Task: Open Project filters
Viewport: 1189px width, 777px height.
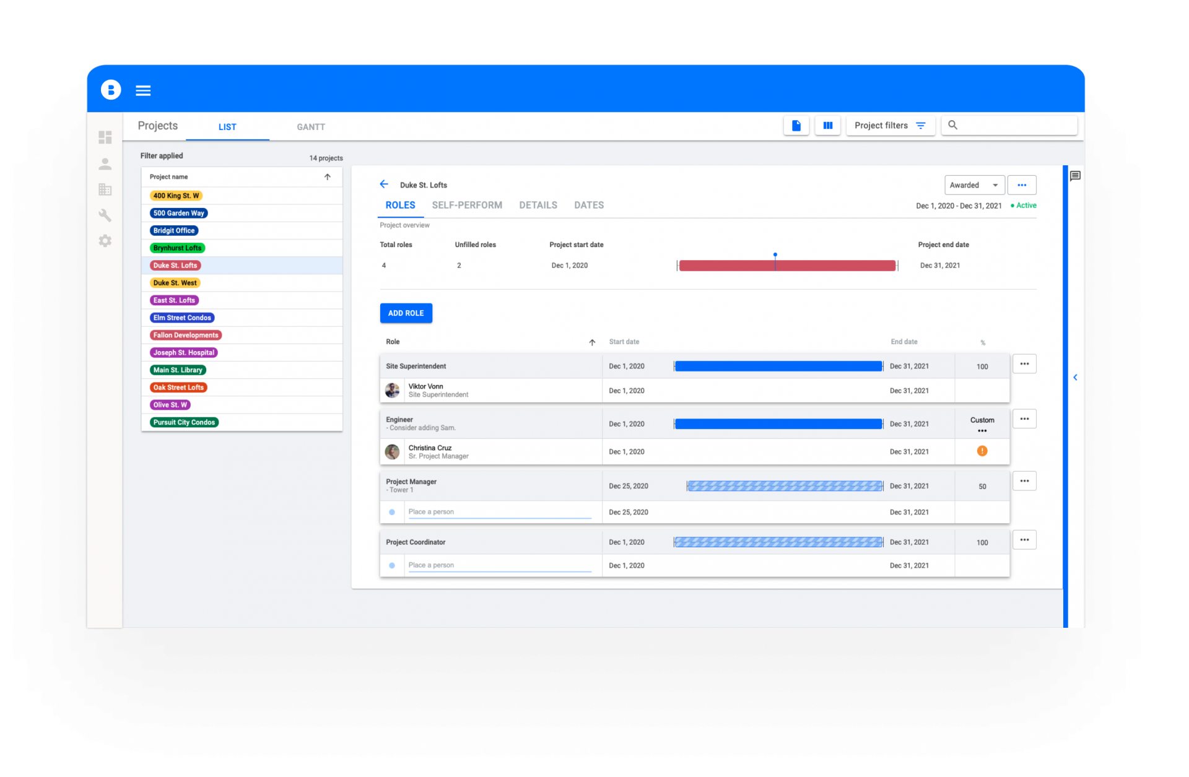Action: [x=890, y=125]
